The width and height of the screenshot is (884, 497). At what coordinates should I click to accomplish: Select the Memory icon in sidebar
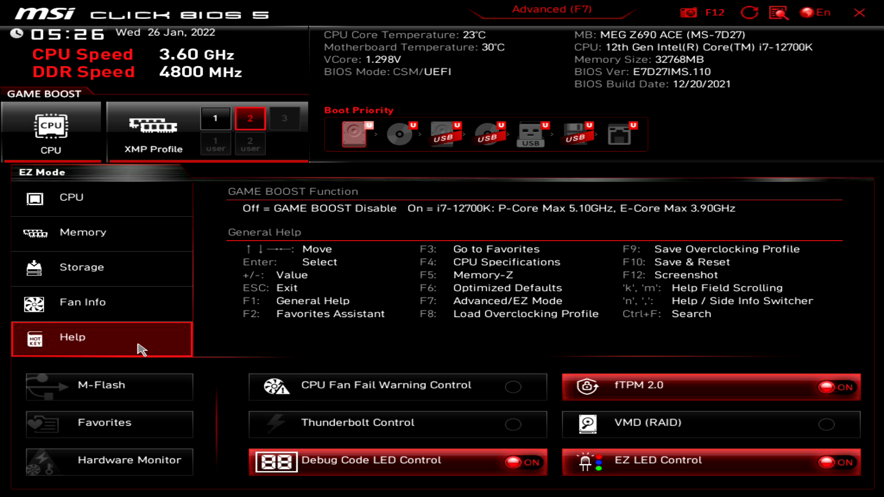click(34, 232)
